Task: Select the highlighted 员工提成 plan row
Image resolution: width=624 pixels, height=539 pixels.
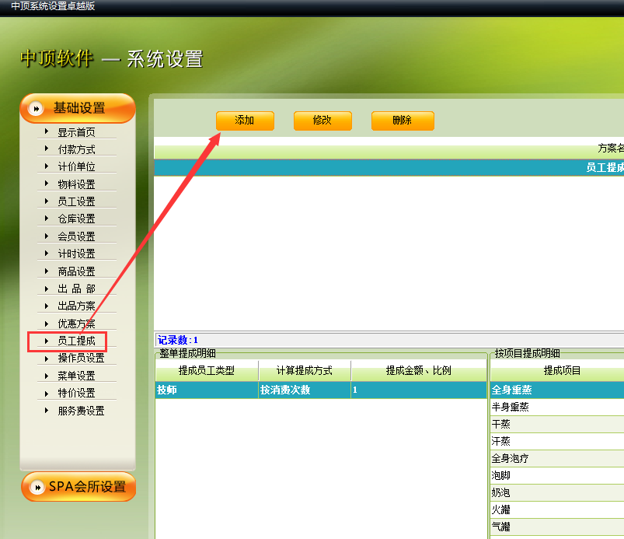Action: pyautogui.click(x=389, y=167)
